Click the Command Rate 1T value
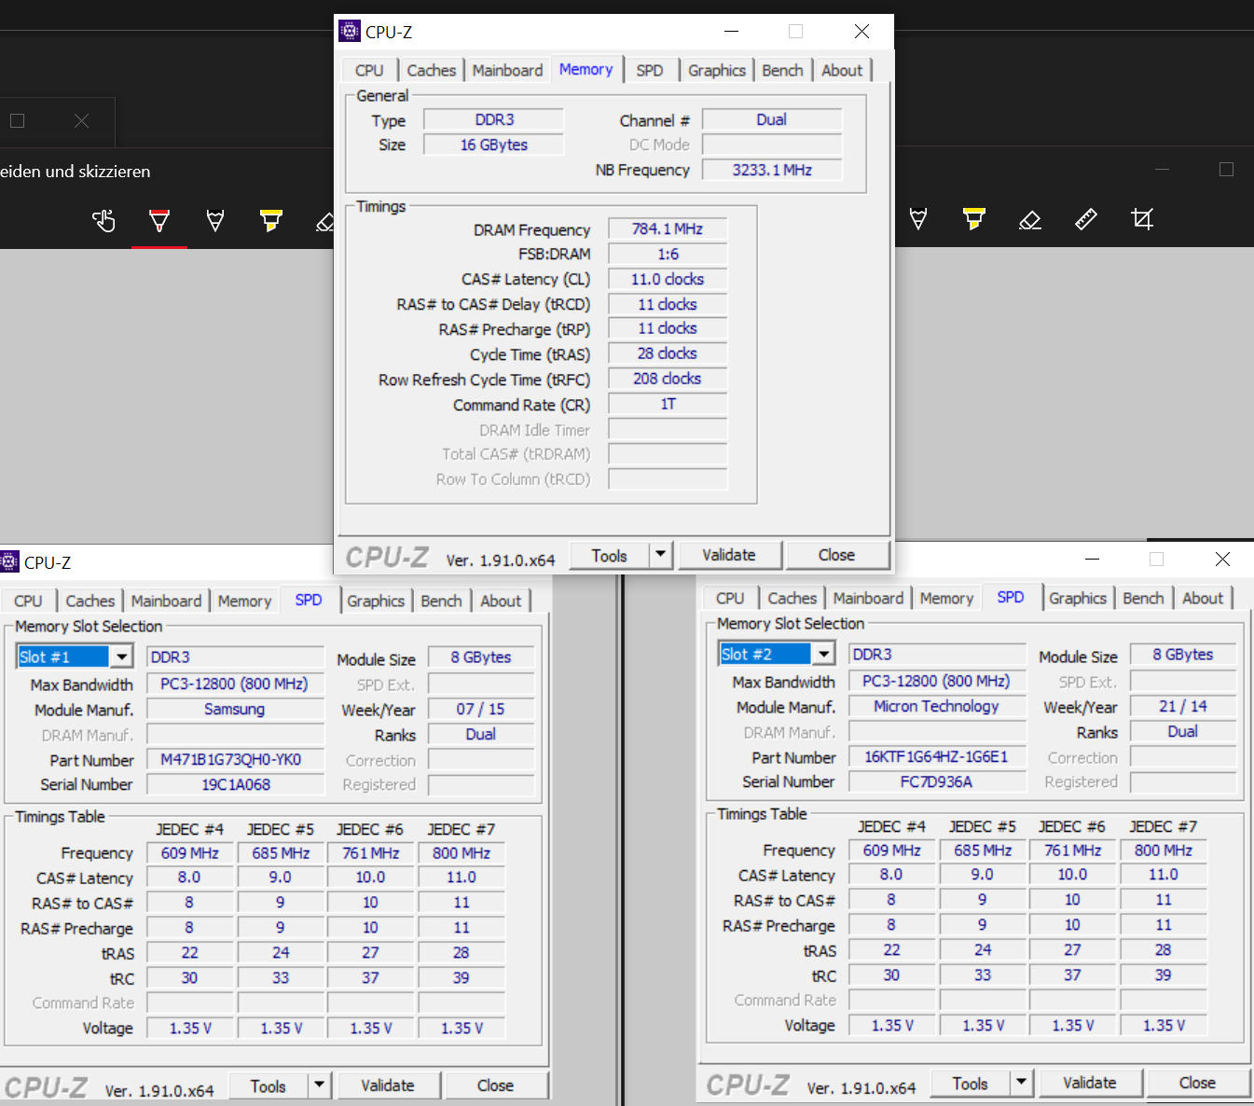 click(668, 404)
